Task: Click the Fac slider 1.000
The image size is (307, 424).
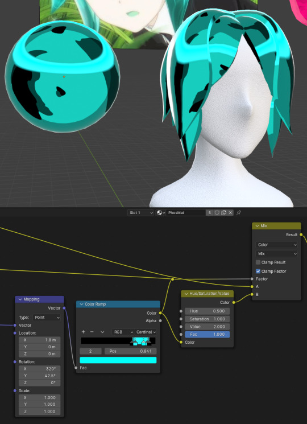Action: tap(208, 335)
